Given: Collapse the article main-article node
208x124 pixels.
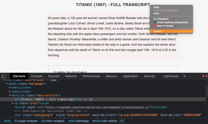Looking at the screenshot, I should (10, 95).
